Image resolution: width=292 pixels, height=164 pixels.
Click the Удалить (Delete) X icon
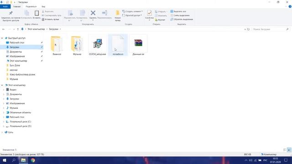click(x=93, y=13)
